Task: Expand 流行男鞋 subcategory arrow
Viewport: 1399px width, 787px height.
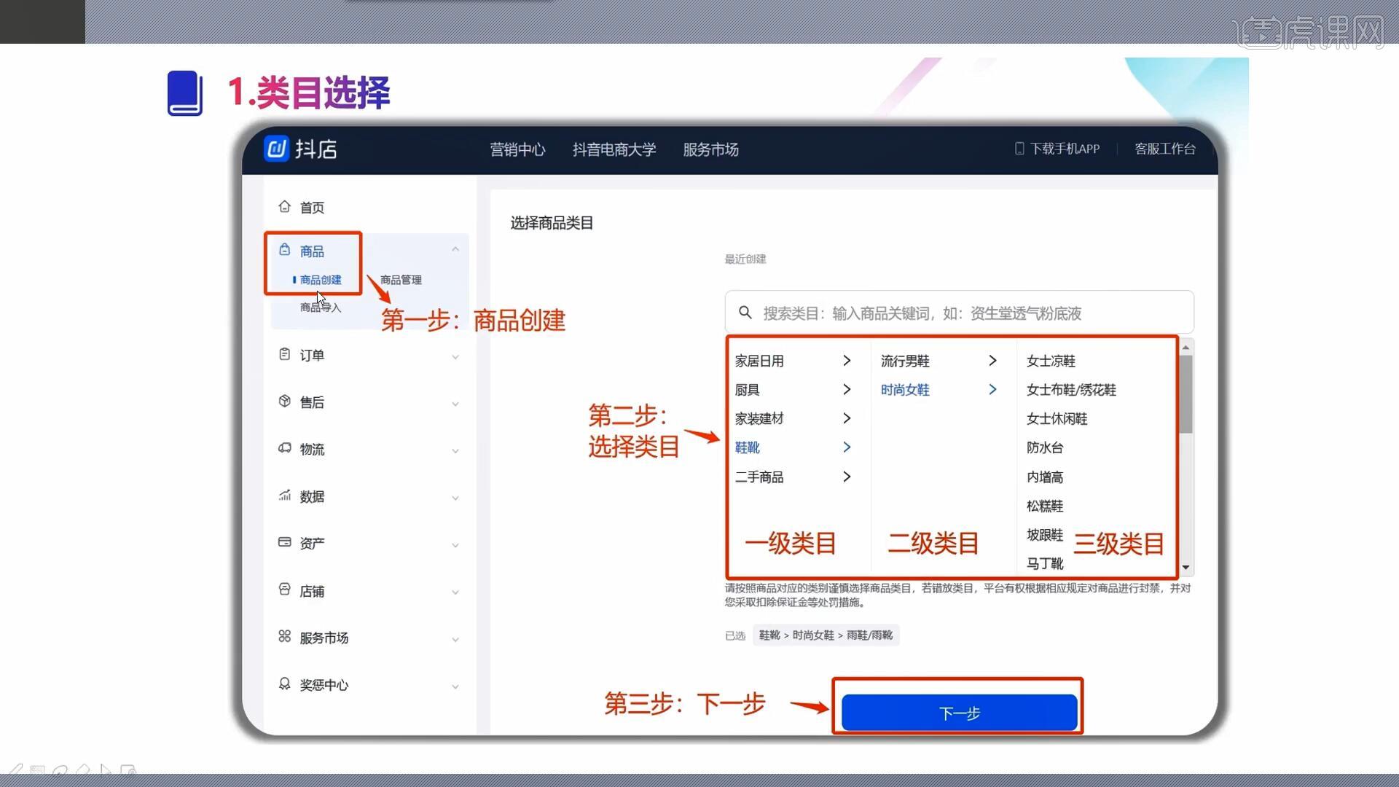Action: point(992,361)
